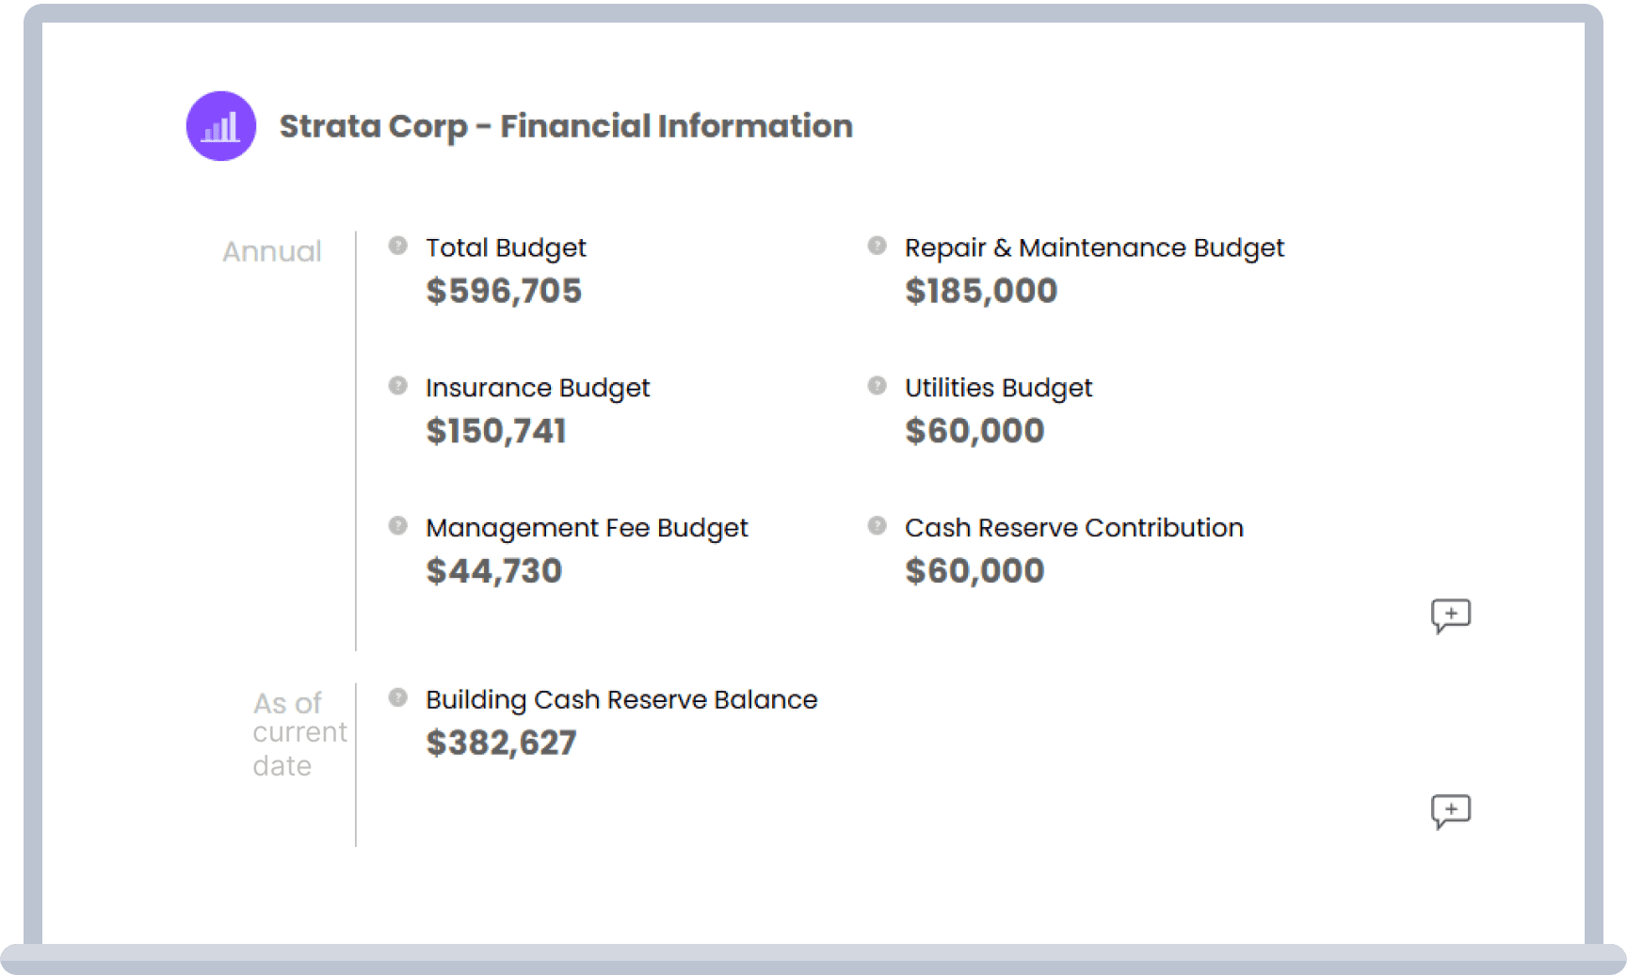Open the Insurance Budget help tooltip icon
Image resolution: width=1627 pixels, height=975 pixels.
(x=396, y=384)
